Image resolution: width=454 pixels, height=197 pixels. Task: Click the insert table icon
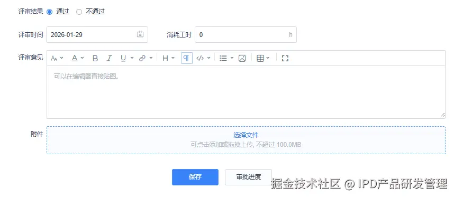(260, 58)
